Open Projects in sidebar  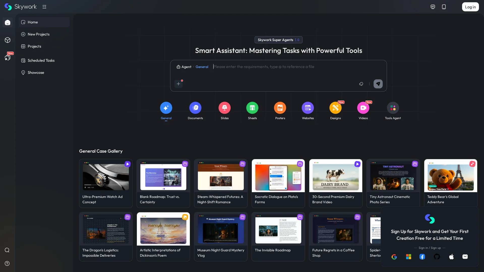pyautogui.click(x=44, y=46)
